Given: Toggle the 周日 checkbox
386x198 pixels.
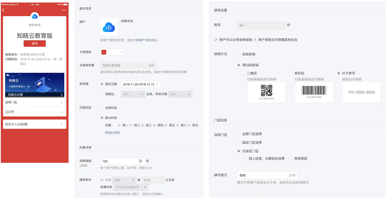Looking at the screenshot, I should coord(189,125).
